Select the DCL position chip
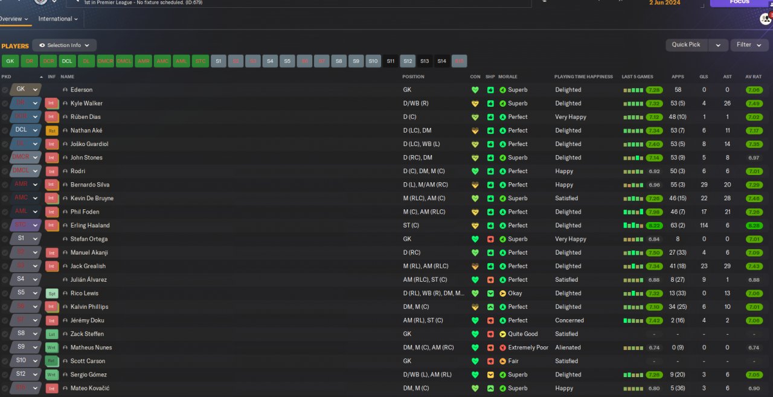The width and height of the screenshot is (773, 397). point(67,61)
